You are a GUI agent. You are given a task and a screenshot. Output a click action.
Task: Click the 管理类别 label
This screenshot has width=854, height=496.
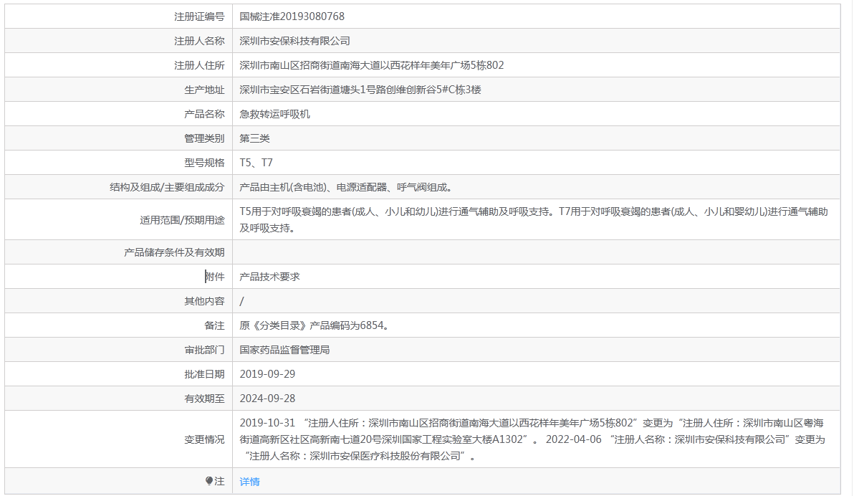pos(204,138)
